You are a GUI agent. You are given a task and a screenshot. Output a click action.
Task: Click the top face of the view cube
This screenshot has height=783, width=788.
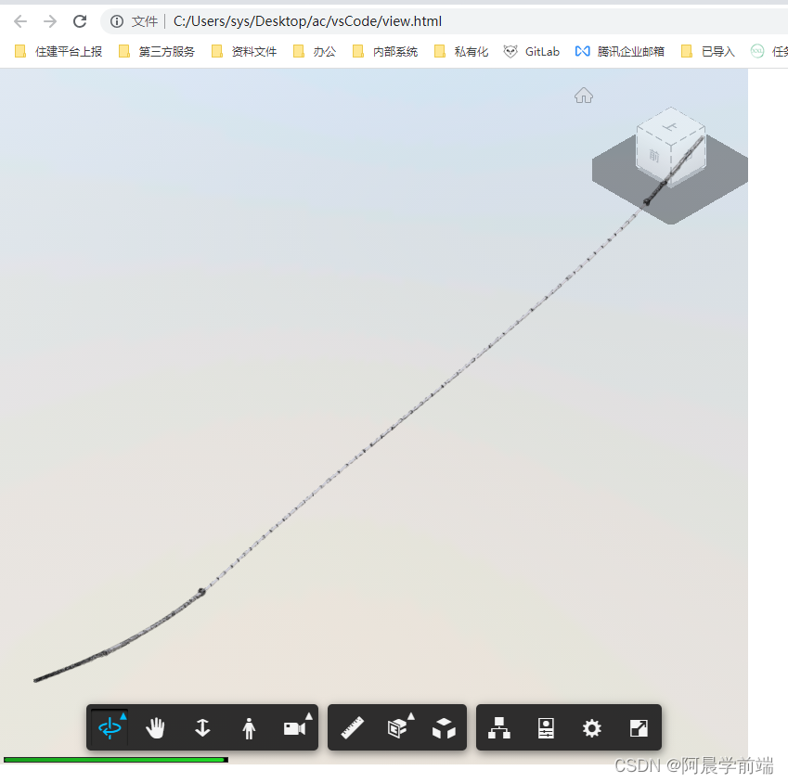[x=670, y=126]
